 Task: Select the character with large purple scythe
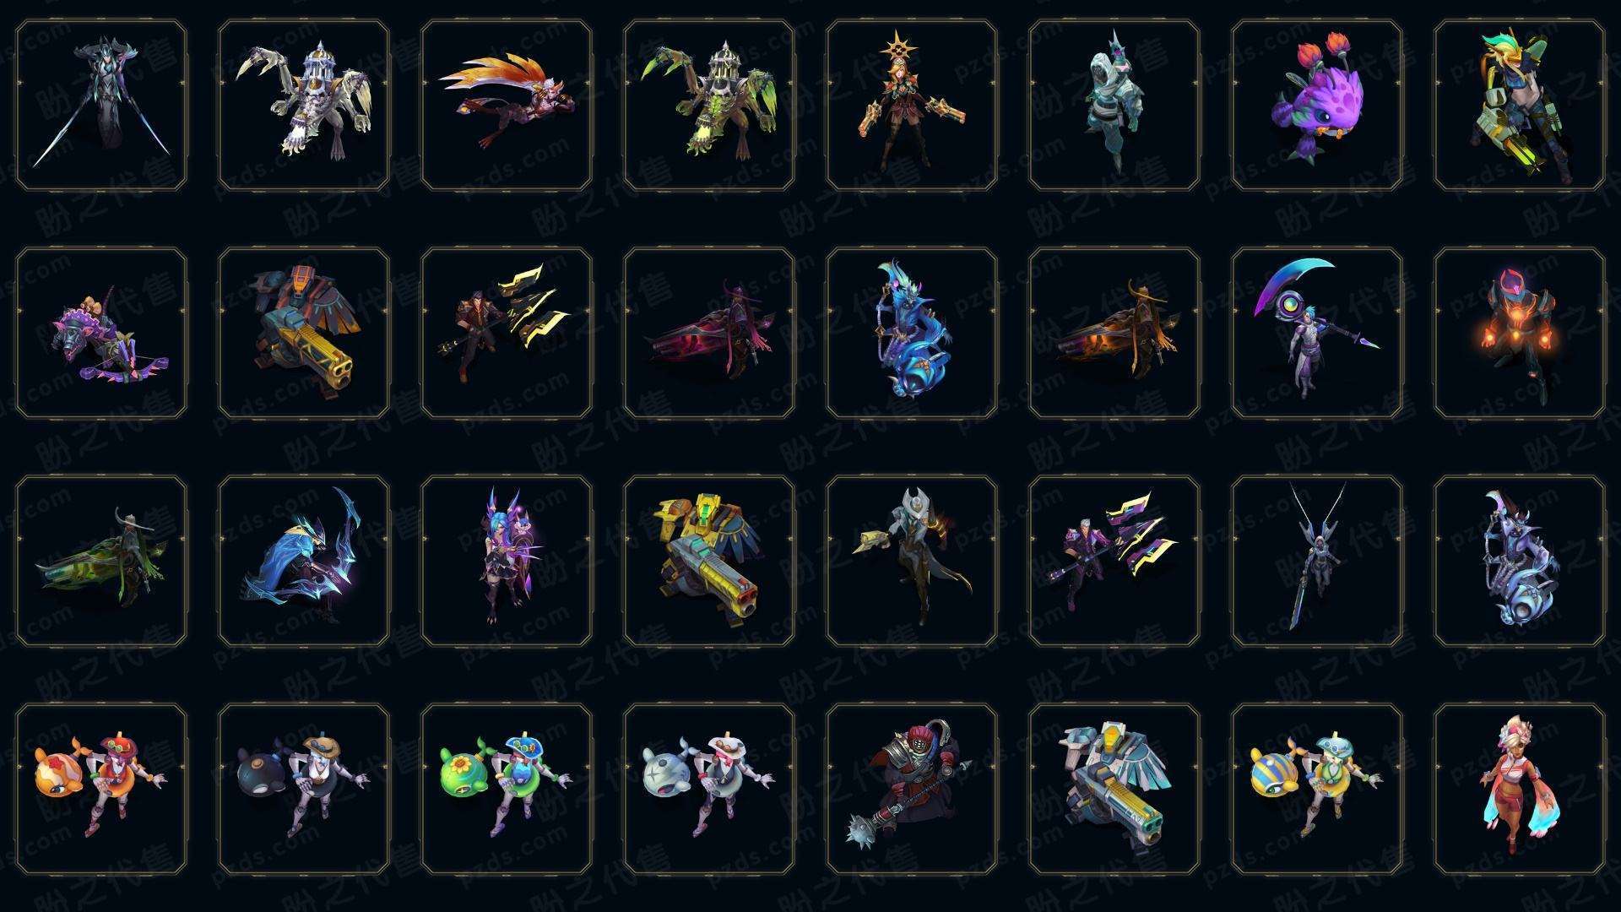tap(1317, 333)
